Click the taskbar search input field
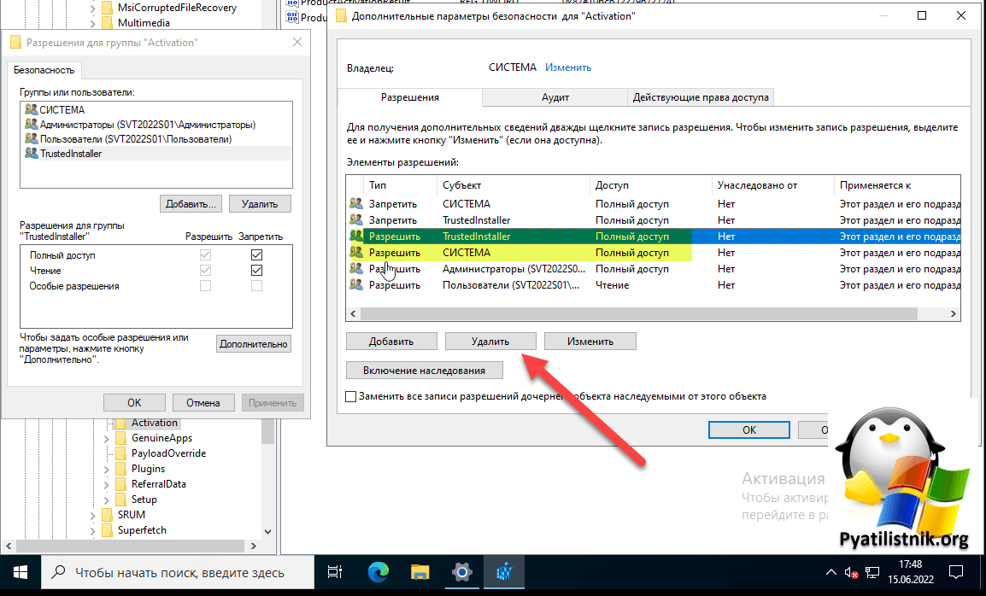 tap(179, 573)
